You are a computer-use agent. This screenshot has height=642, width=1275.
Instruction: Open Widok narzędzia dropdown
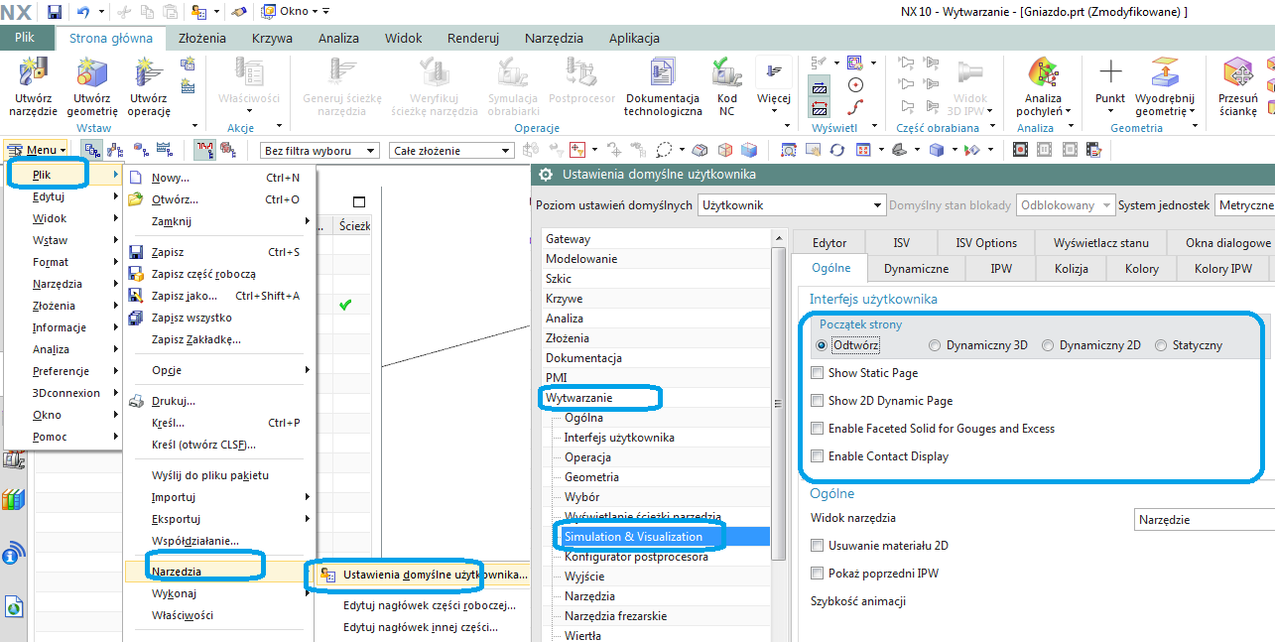pos(1205,519)
